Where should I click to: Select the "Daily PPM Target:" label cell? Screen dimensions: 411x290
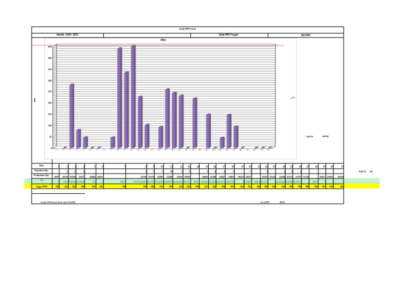229,35
